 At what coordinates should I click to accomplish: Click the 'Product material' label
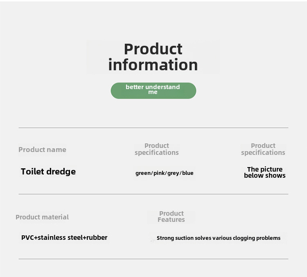pyautogui.click(x=42, y=217)
